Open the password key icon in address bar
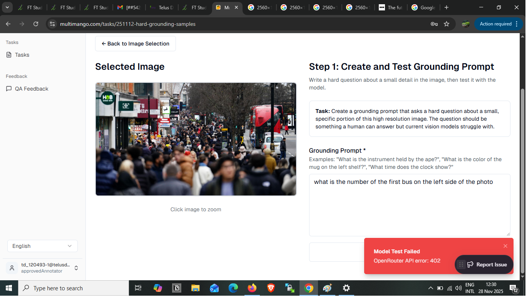This screenshot has height=298, width=527. (434, 24)
